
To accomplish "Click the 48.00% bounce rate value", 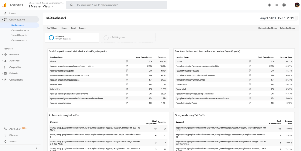I will tap(289, 129).
